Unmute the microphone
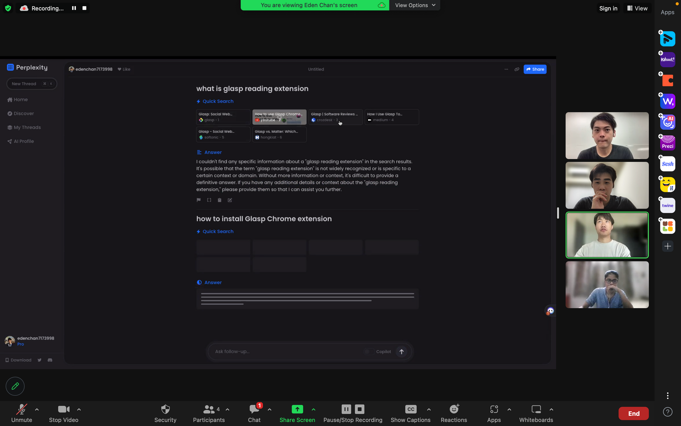 [21, 413]
